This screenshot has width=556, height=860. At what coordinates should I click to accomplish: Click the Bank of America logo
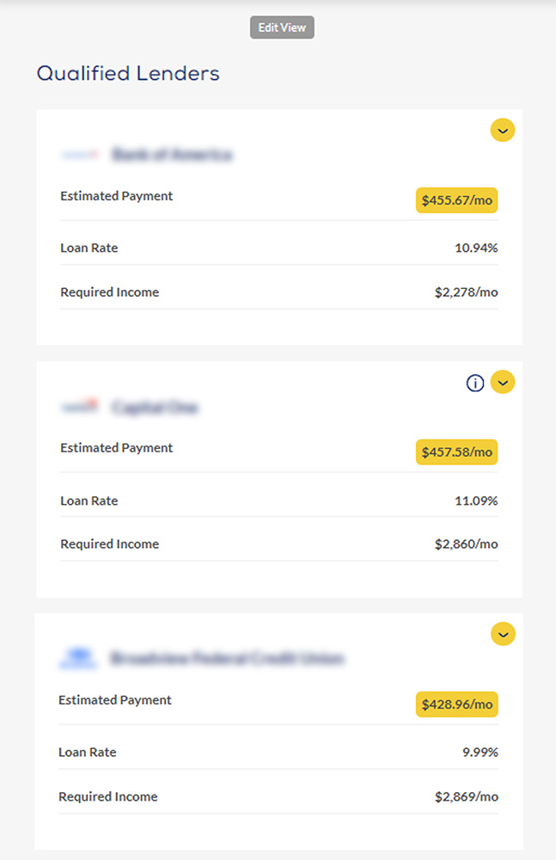click(x=78, y=156)
